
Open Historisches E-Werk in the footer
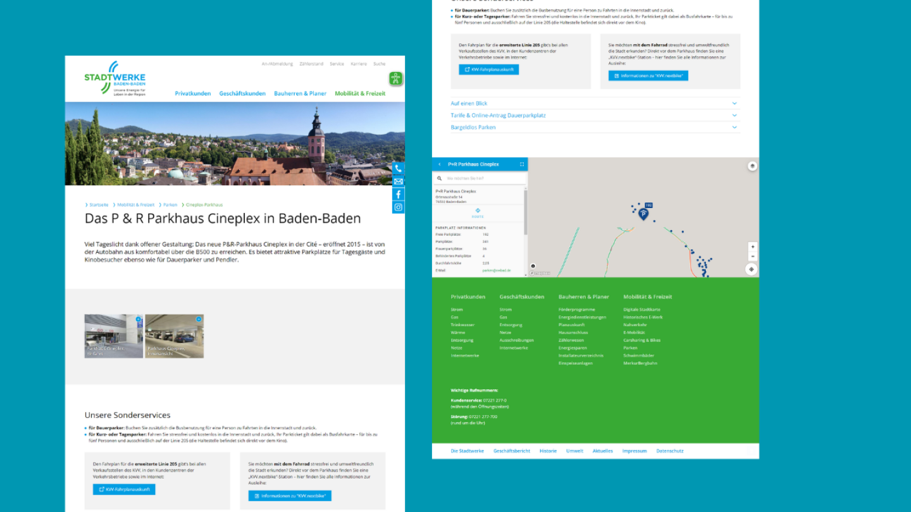coord(643,317)
